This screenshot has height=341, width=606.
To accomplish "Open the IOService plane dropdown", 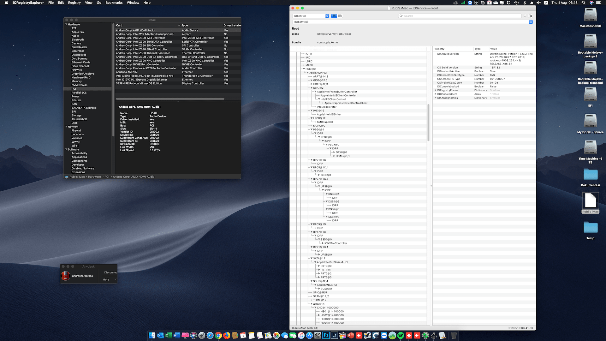I will click(x=311, y=16).
